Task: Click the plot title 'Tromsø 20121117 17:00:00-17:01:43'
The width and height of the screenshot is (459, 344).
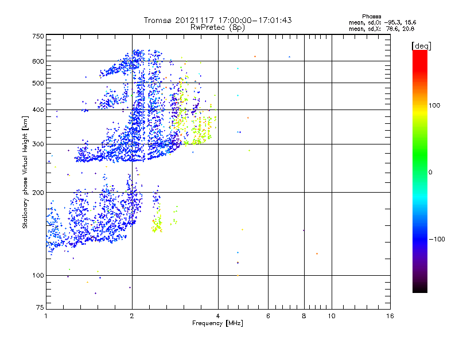Action: tap(217, 20)
